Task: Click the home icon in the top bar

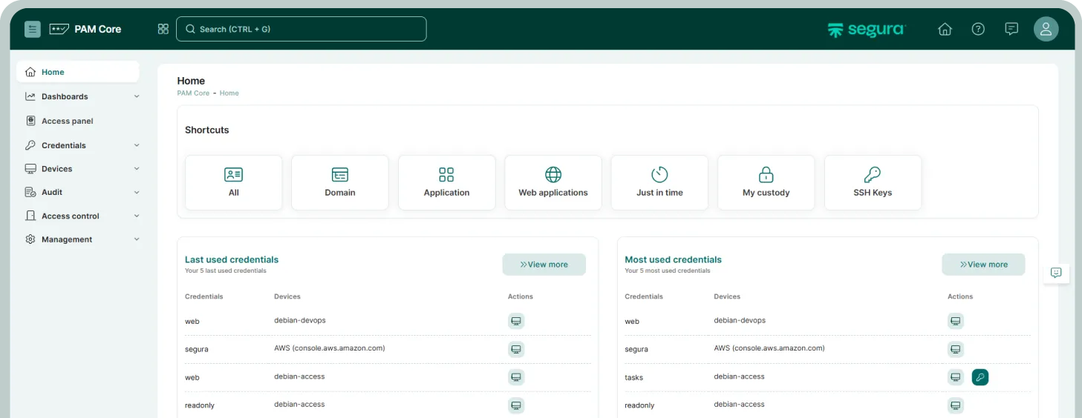Action: pyautogui.click(x=945, y=29)
